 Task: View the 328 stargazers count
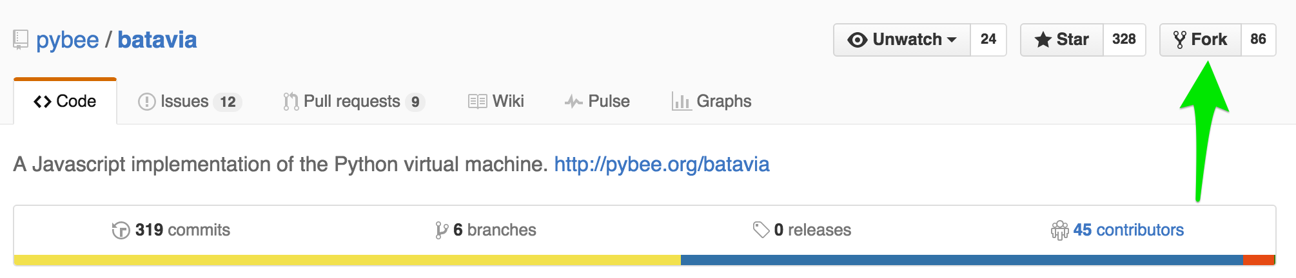click(1124, 39)
